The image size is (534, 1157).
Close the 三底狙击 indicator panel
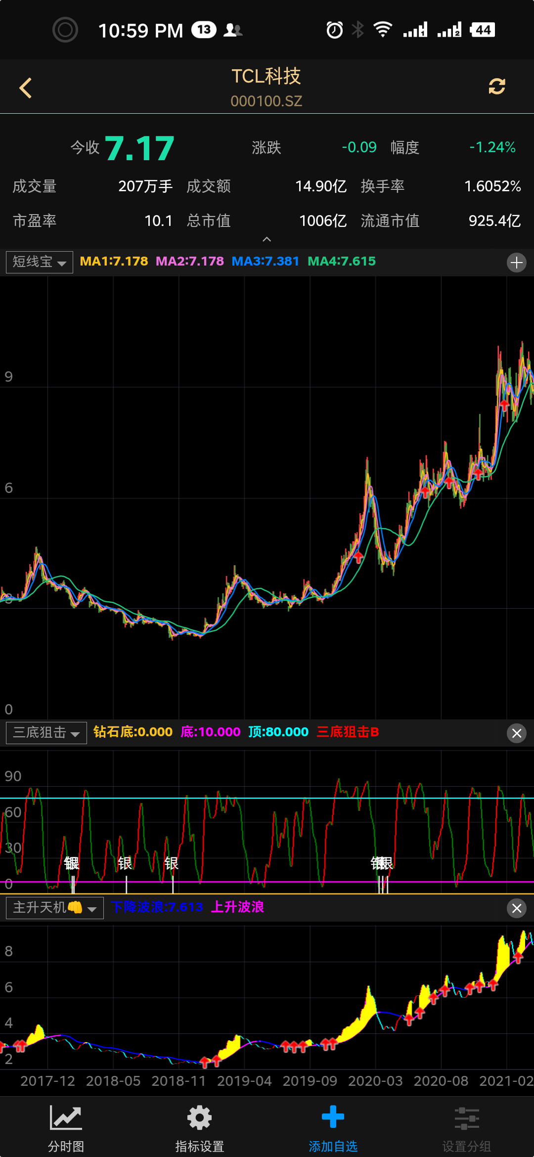516,733
